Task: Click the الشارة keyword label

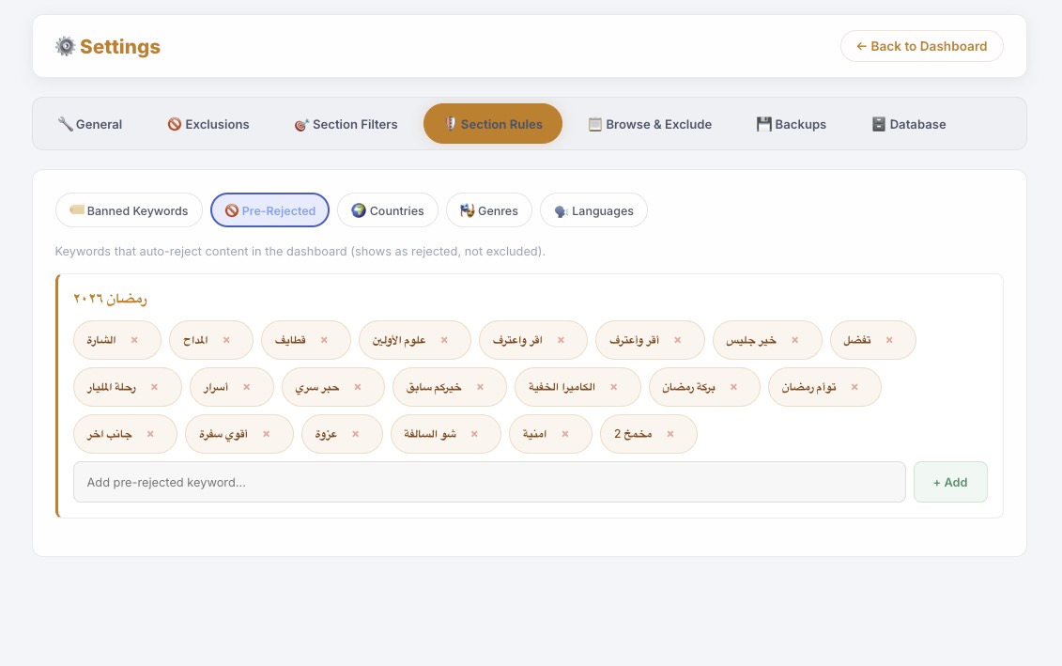Action: pyautogui.click(x=100, y=340)
